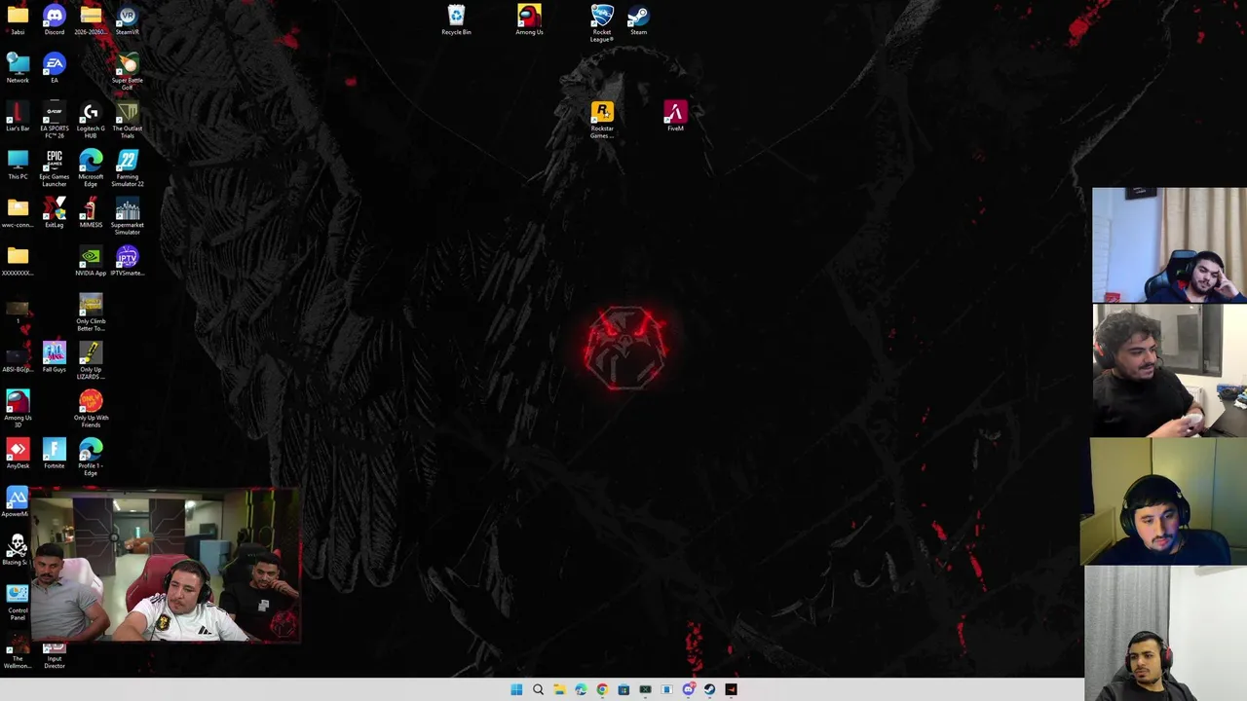Open the Control Panel shortcut

(18, 602)
